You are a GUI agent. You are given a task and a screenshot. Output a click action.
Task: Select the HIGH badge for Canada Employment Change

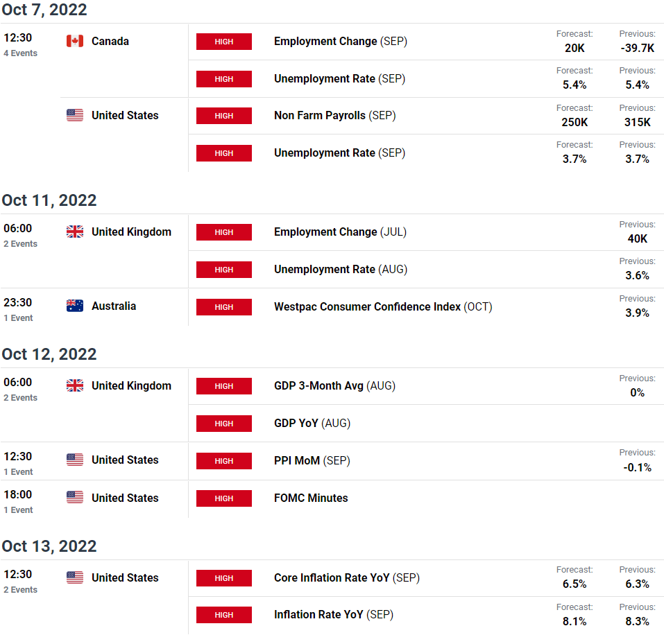coord(224,42)
